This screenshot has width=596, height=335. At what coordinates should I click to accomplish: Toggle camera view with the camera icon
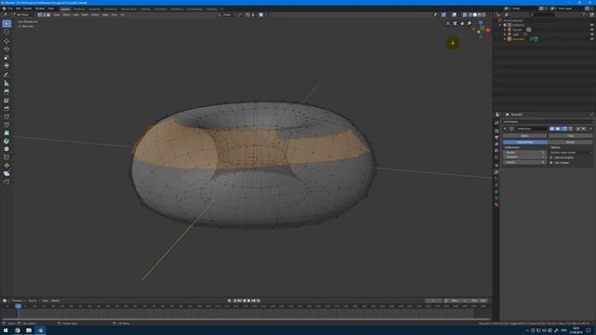pos(455,23)
